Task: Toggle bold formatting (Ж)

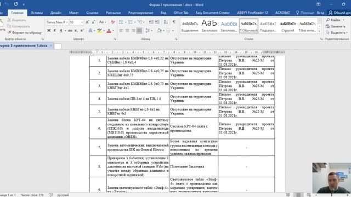Action: (x=49, y=31)
